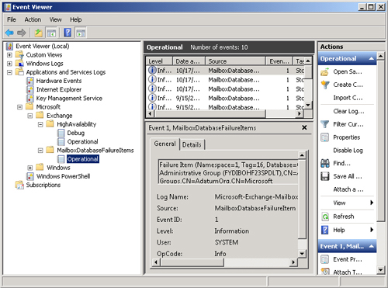Click Attach a Task To this Log

348,189
